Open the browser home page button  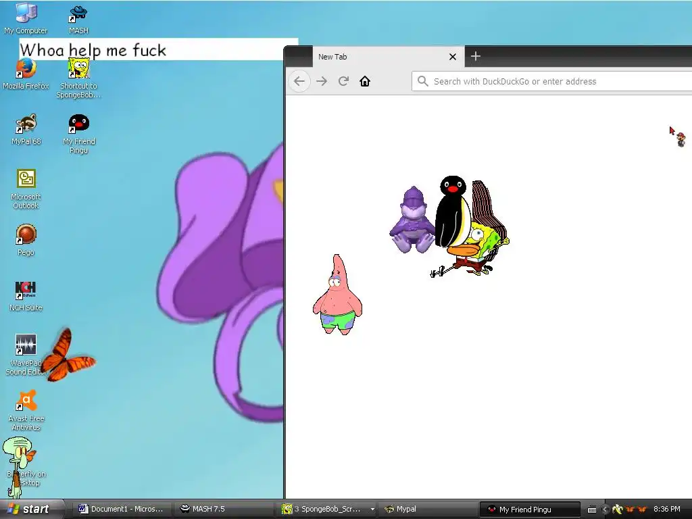pos(365,81)
